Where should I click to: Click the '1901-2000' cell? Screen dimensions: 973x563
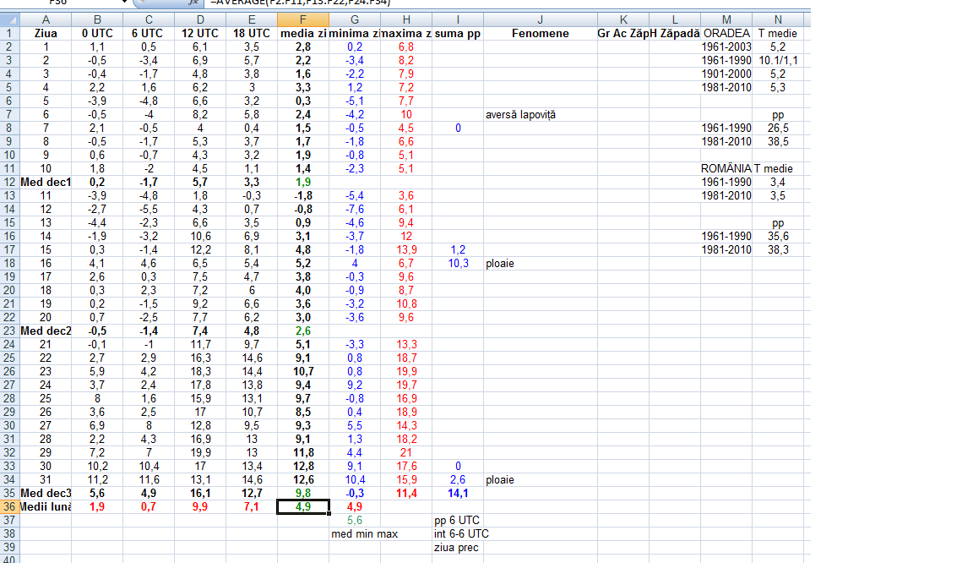726,74
